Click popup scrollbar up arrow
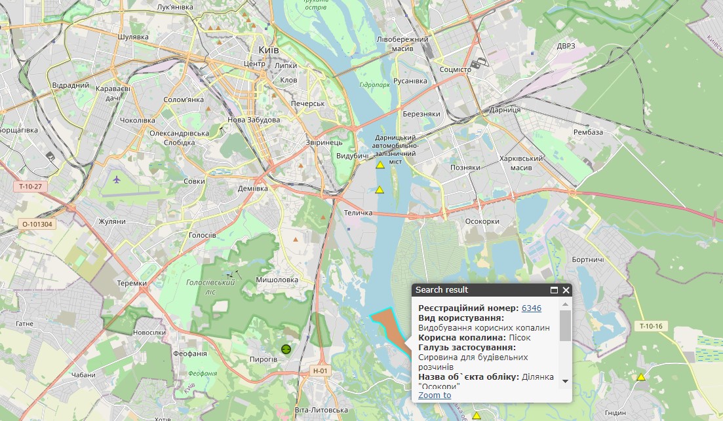The height and width of the screenshot is (421, 723). [565, 305]
